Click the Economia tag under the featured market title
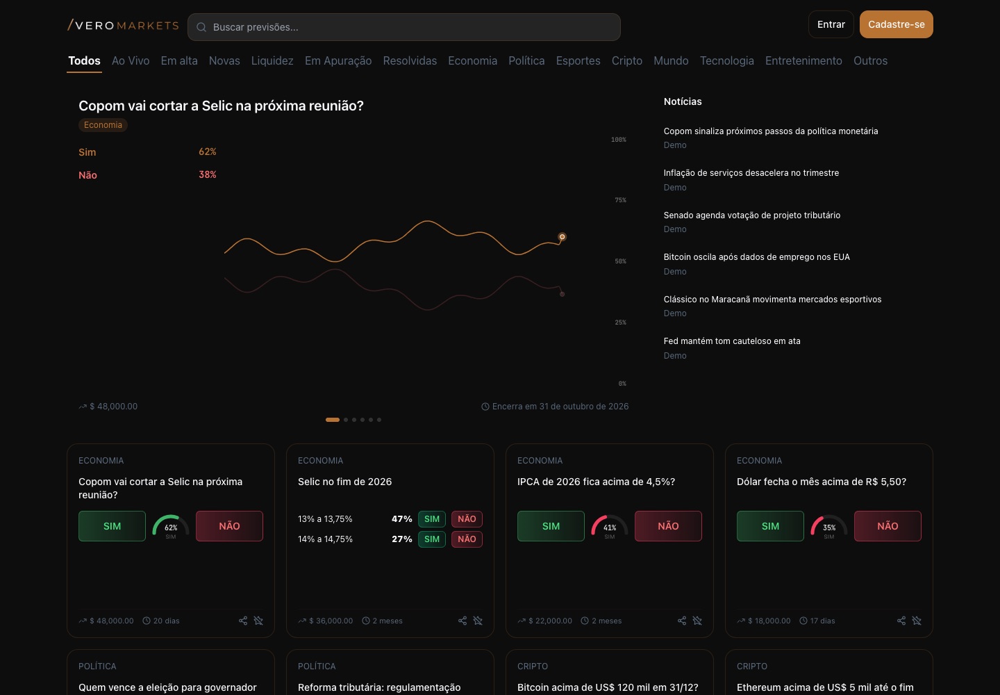1000x695 pixels. (x=103, y=125)
